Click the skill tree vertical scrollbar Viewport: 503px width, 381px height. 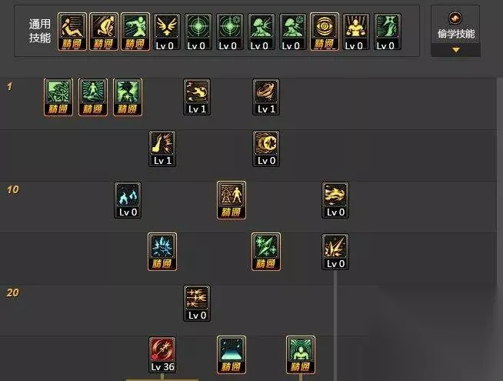(499, 229)
